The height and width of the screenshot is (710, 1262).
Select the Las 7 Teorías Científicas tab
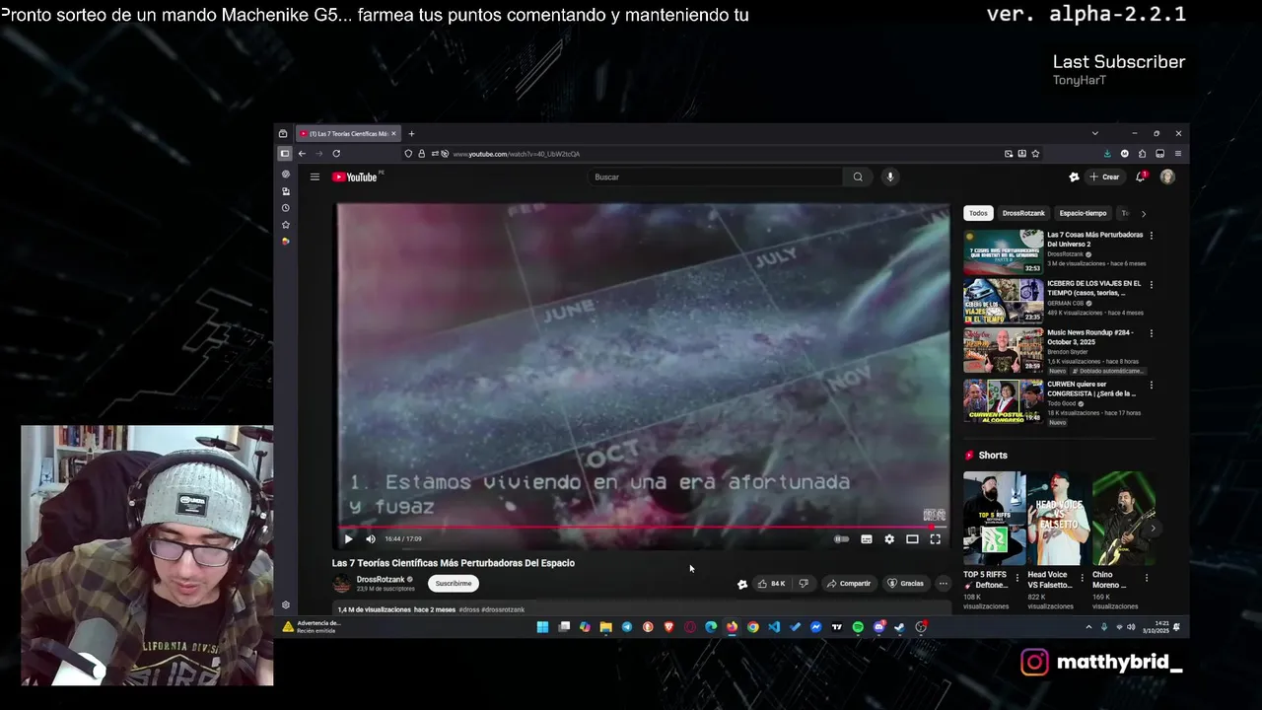[x=349, y=134]
